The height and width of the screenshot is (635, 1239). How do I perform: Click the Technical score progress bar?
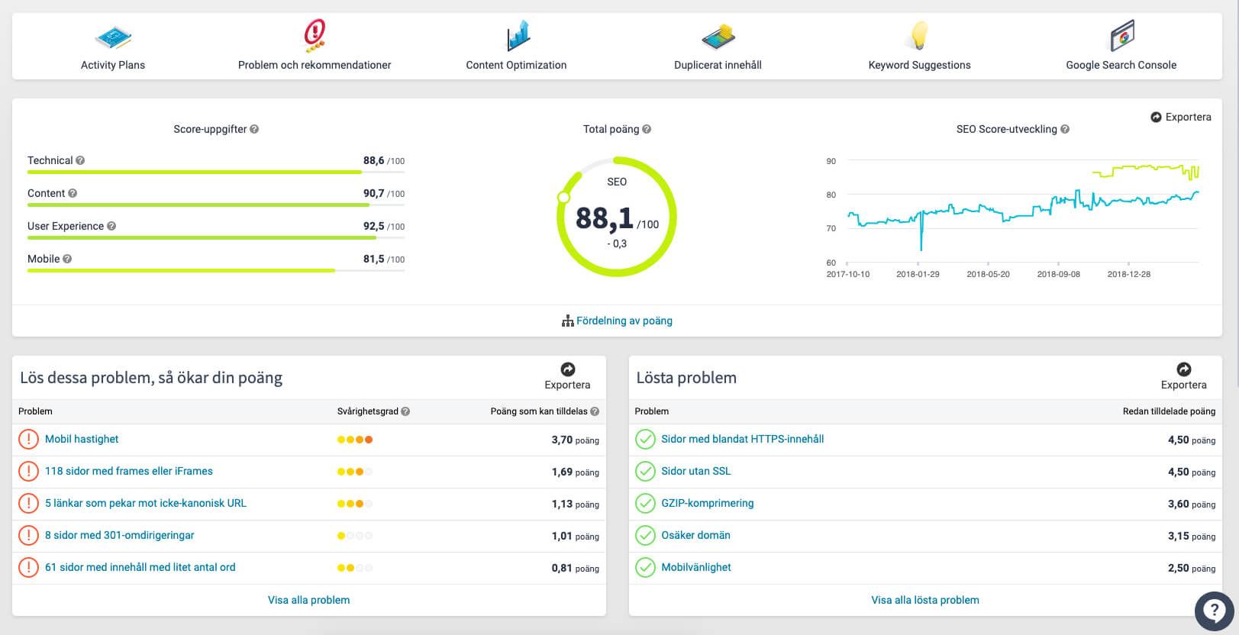tap(216, 172)
